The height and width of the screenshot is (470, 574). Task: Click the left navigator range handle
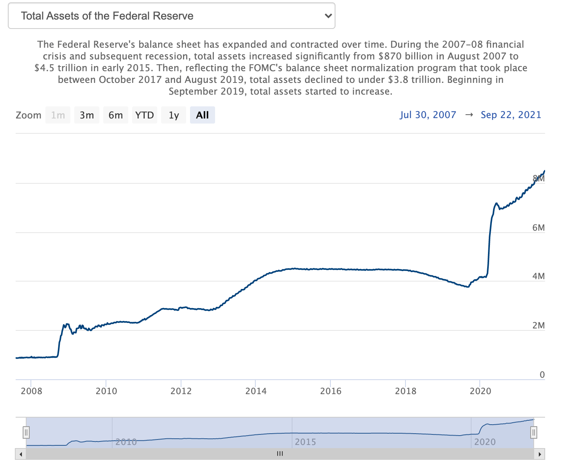(26, 432)
